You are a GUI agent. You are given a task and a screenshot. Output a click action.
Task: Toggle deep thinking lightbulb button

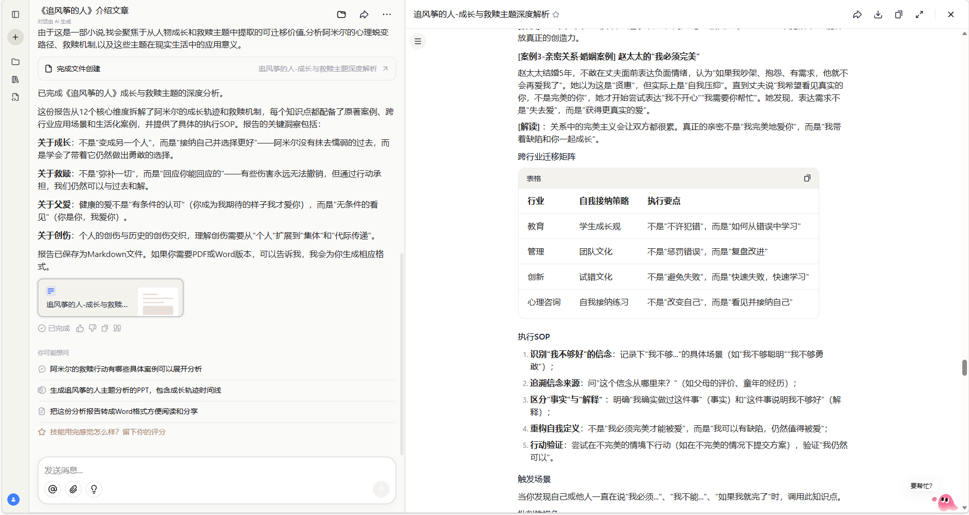[x=94, y=489]
